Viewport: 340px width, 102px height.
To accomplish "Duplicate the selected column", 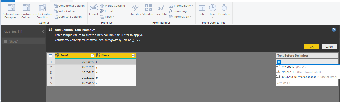I will (68, 17).
